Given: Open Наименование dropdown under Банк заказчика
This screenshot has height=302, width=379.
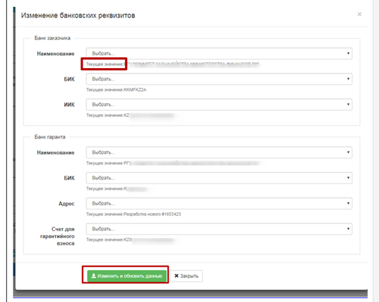Looking at the screenshot, I should coord(219,53).
